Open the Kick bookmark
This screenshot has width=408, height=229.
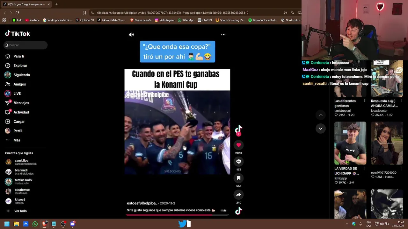click(x=17, y=20)
